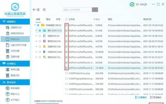Image resolution: width=166 pixels, height=104 pixels.
Task: Sort by 大小 column arrow
Action: click(94, 19)
